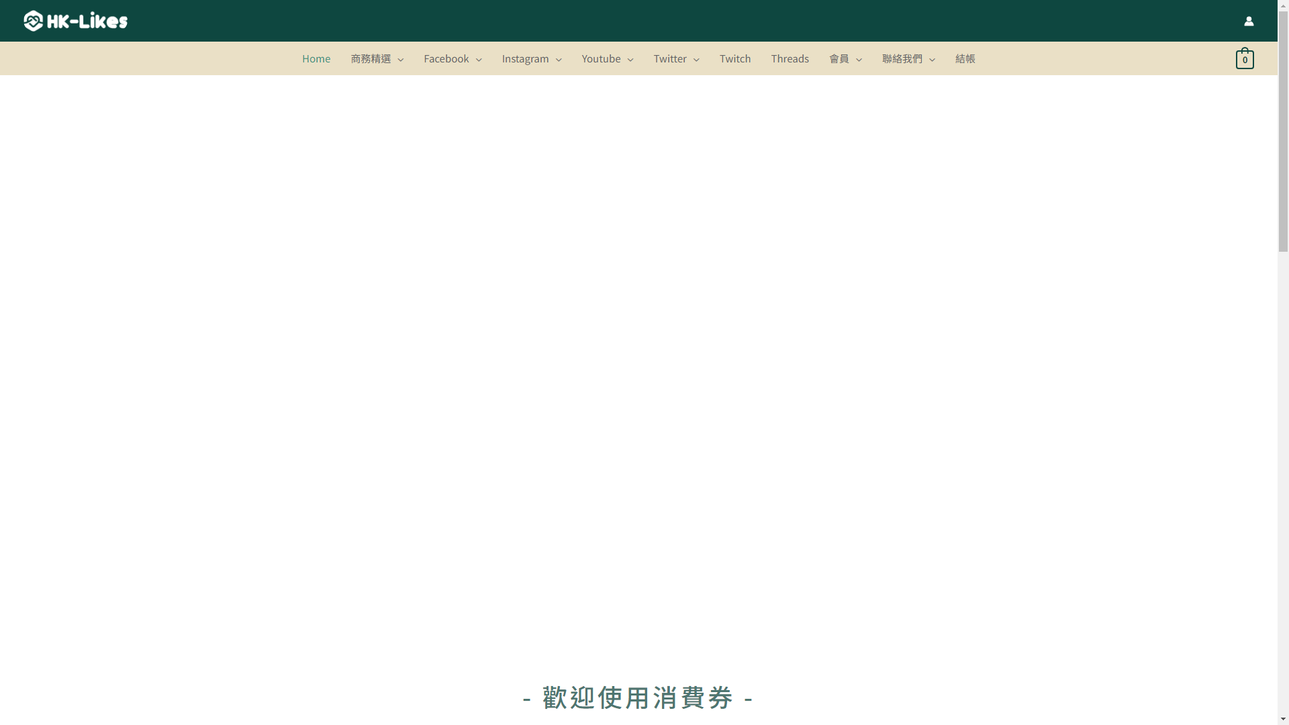Expand the Youtube submenu chevron
Image resolution: width=1289 pixels, height=725 pixels.
[630, 60]
